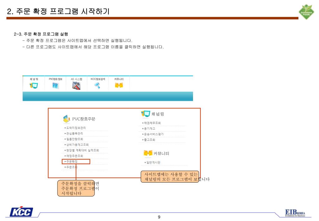Screen dimensions: 319x221
Task: Select the 채널링 tab label
Action: 34,79
